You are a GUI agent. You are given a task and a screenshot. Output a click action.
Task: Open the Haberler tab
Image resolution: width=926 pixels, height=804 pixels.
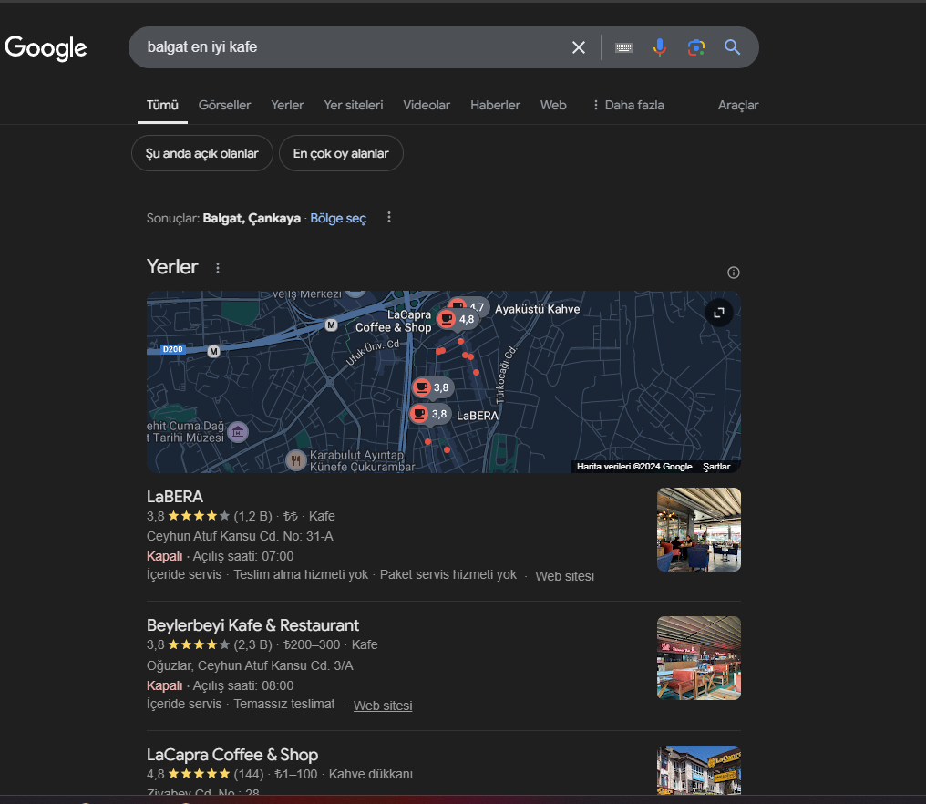tap(495, 105)
